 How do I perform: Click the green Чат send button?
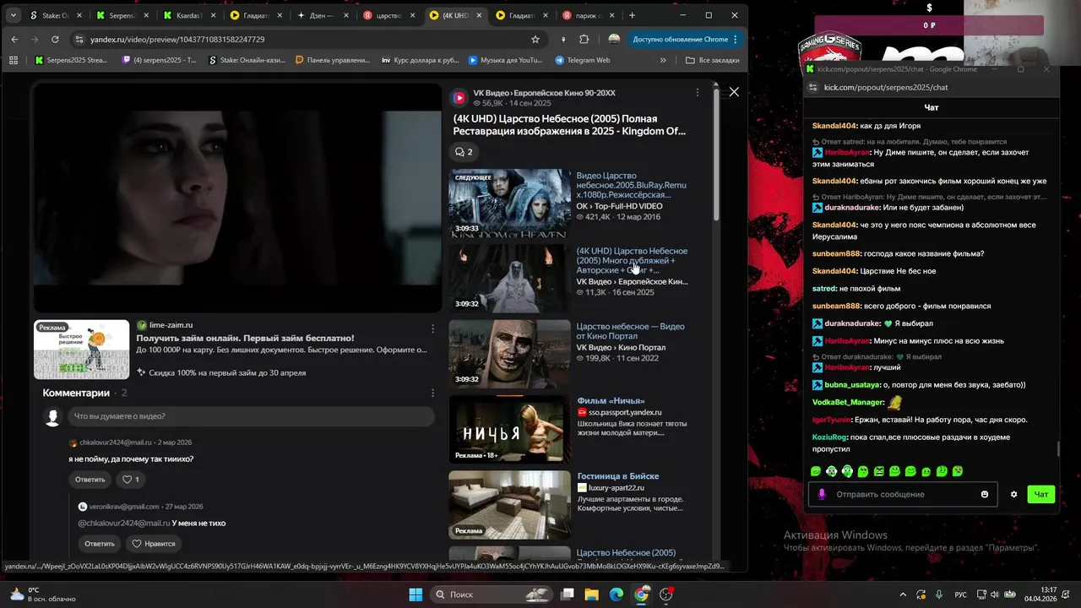(x=1041, y=494)
